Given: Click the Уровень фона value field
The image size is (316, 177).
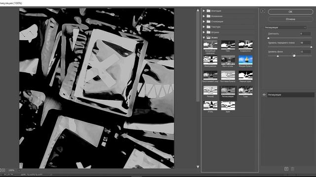Looking at the screenshot, I should click(x=305, y=52).
